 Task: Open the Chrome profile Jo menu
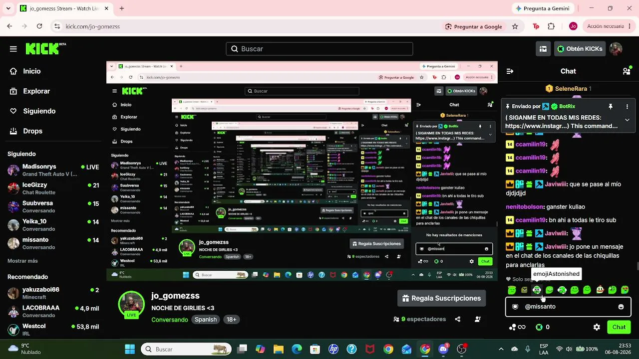point(573,26)
